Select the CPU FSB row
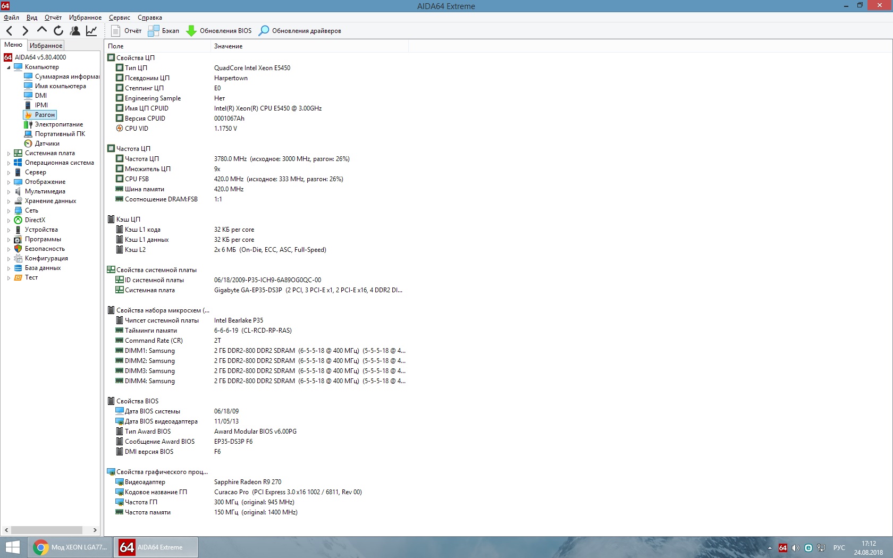The width and height of the screenshot is (893, 558). coord(257,179)
